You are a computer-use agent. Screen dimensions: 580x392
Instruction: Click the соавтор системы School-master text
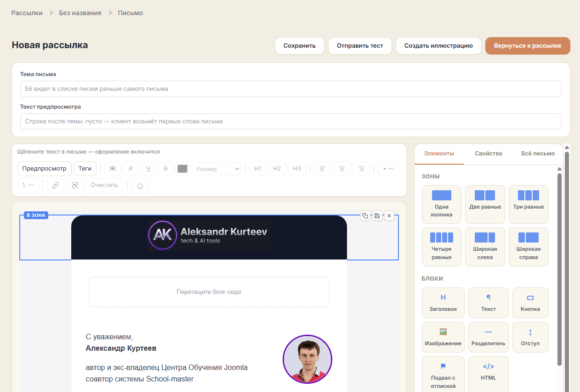point(140,379)
